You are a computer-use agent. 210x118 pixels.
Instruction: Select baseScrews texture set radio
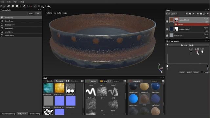coord(2,25)
